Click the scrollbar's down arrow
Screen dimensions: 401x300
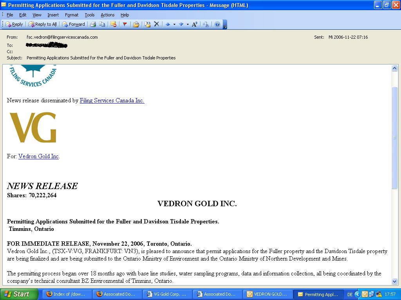(395, 281)
